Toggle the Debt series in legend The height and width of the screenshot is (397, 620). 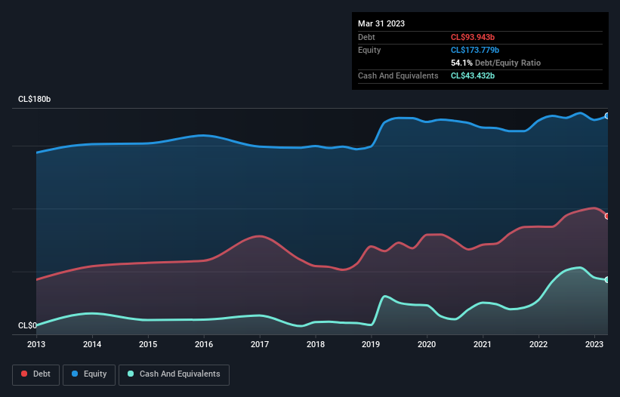tap(36, 374)
